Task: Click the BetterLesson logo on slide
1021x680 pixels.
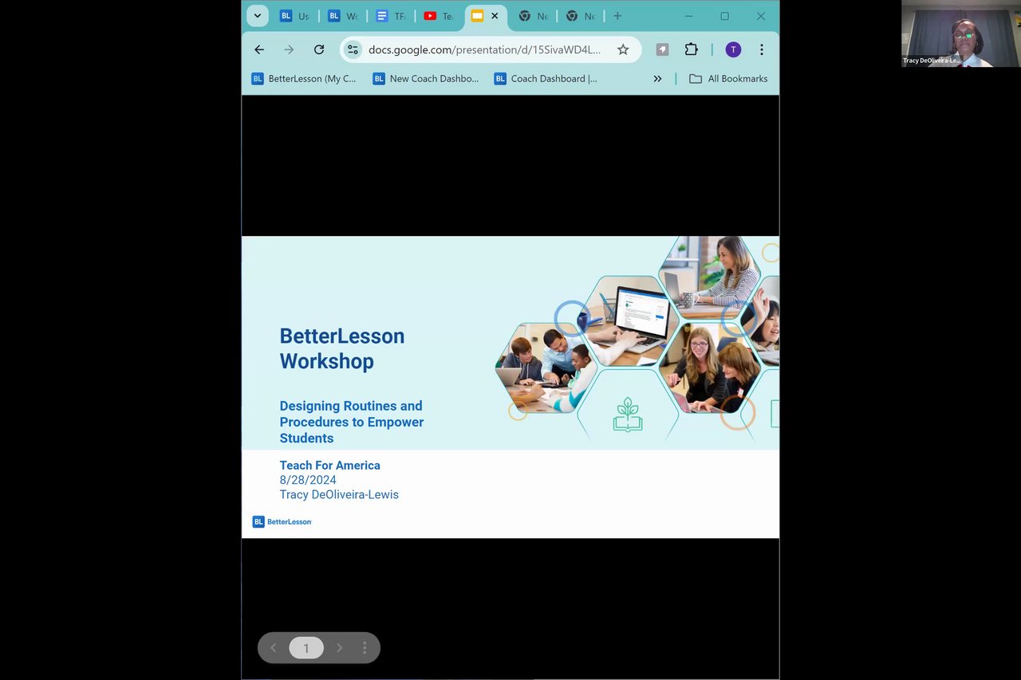Action: (x=282, y=522)
